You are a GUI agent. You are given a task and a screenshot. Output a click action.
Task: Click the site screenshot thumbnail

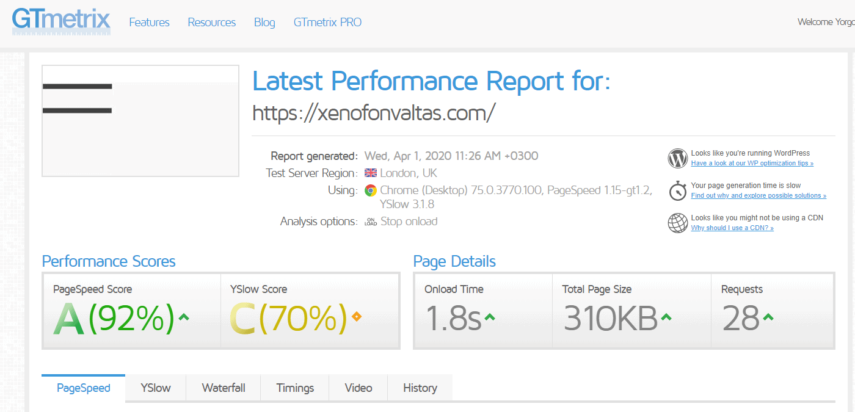click(x=140, y=121)
